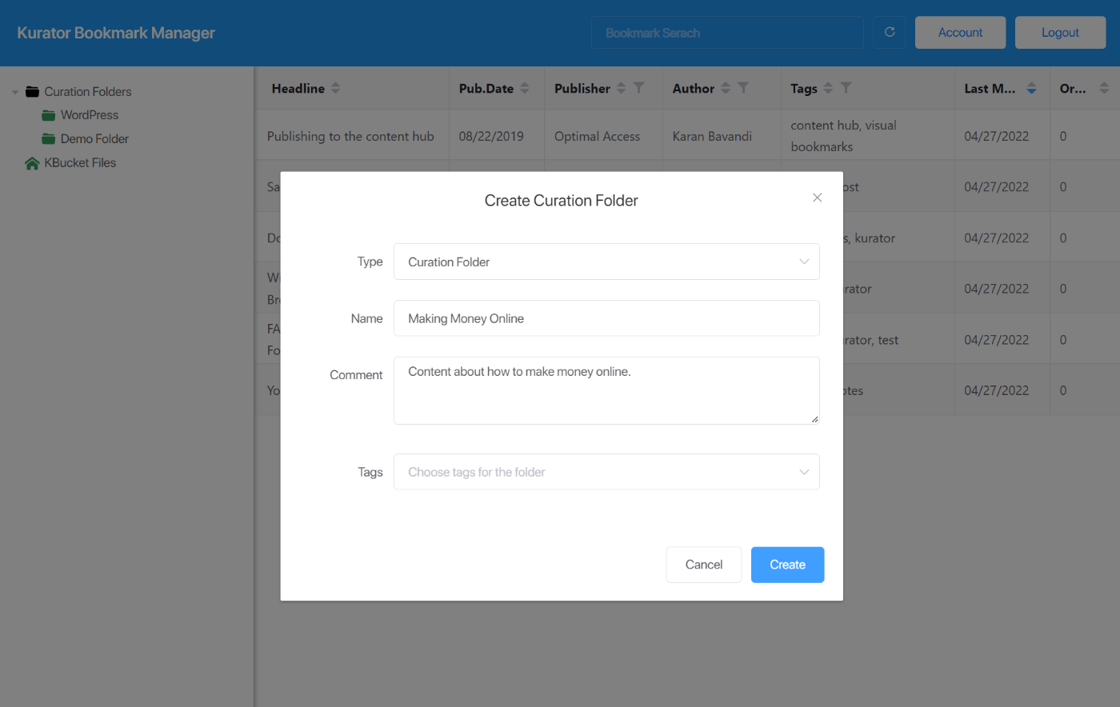Sort table by Pub.Date arrows

click(x=524, y=88)
